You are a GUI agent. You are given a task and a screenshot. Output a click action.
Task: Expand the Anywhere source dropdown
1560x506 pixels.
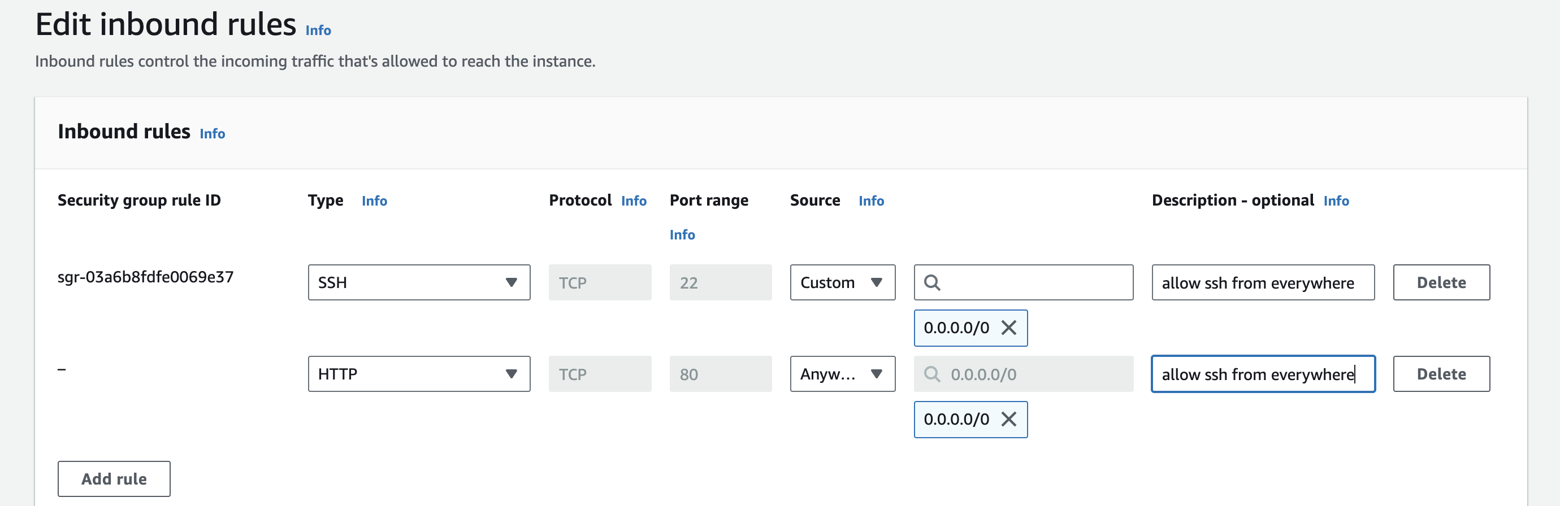click(842, 374)
